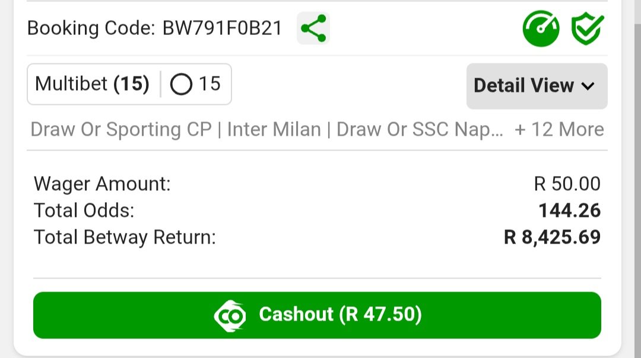Tap the Detail View chevron arrow

[x=588, y=86]
